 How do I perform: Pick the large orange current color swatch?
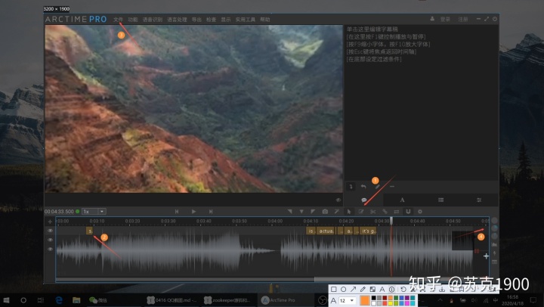(x=365, y=300)
